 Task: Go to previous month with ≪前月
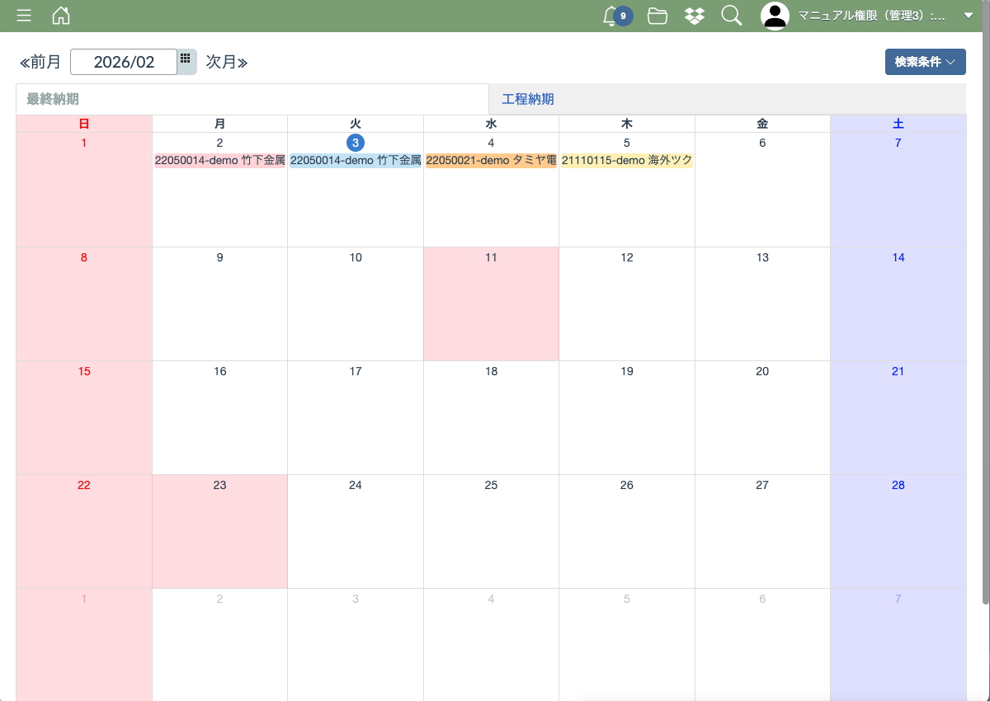click(40, 62)
